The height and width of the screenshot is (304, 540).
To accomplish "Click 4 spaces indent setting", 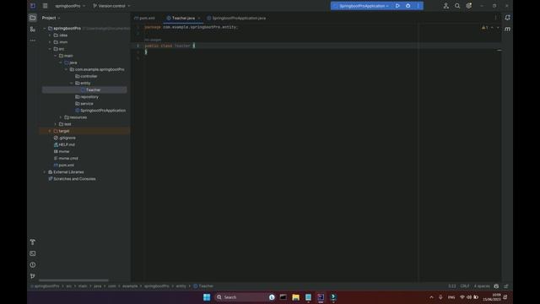I will [x=482, y=286].
